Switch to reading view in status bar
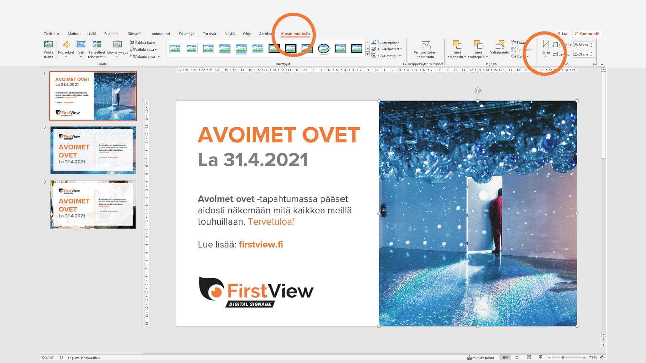 click(x=529, y=357)
